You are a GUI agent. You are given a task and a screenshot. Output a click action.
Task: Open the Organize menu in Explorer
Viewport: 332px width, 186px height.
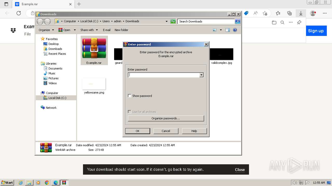tap(46, 30)
